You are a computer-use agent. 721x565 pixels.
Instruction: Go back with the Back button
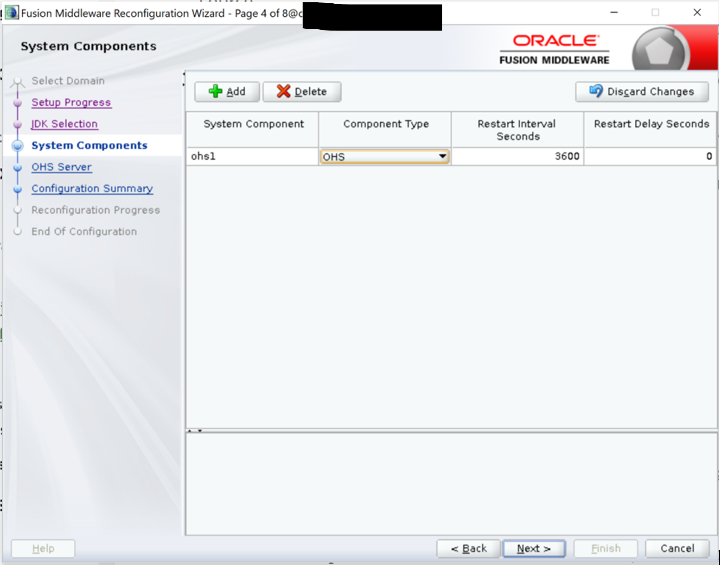(468, 549)
